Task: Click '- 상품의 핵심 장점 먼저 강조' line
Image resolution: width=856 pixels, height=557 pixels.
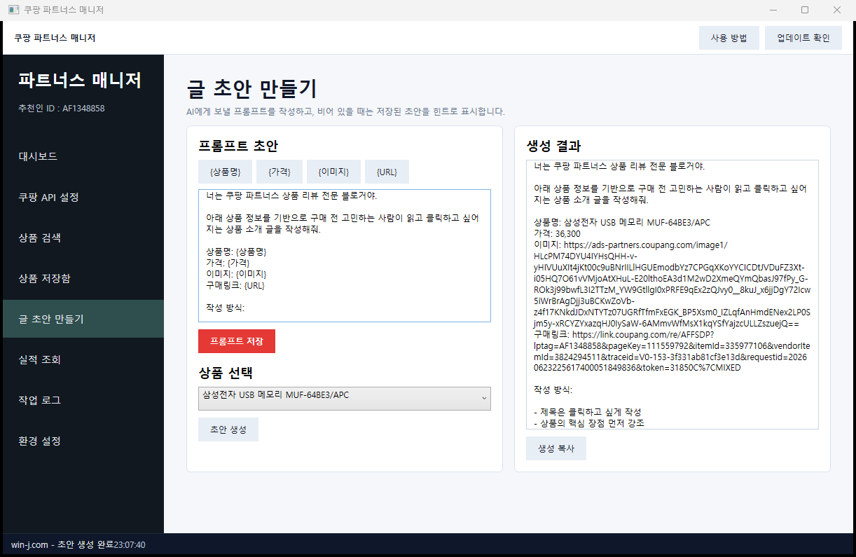Action: (x=589, y=423)
